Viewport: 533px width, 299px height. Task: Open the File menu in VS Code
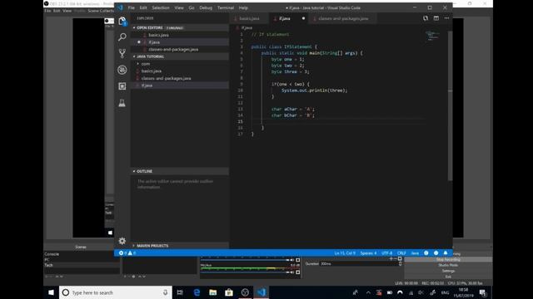(132, 7)
